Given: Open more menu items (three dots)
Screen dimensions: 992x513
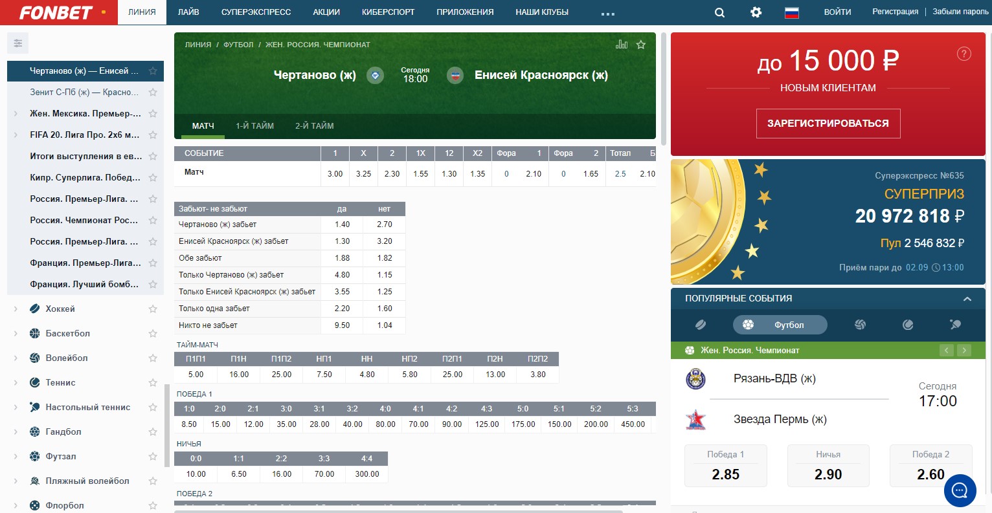Looking at the screenshot, I should tap(607, 13).
